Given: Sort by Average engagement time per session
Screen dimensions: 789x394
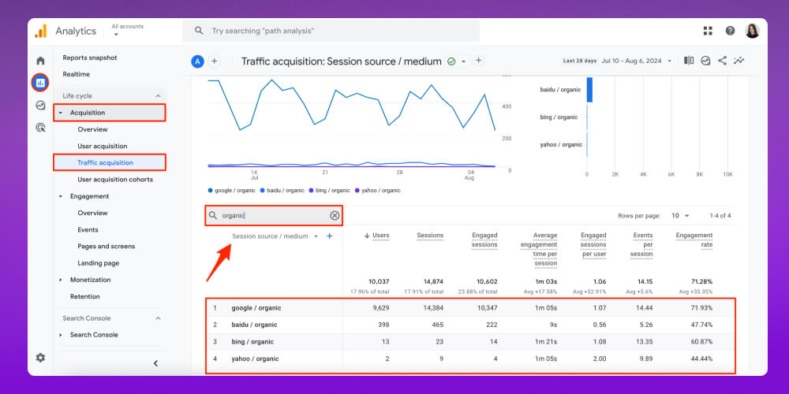Looking at the screenshot, I should point(538,249).
